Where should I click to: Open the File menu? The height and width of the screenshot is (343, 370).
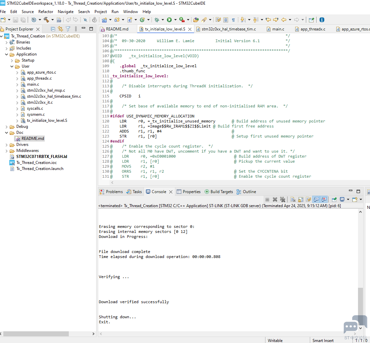click(3, 12)
